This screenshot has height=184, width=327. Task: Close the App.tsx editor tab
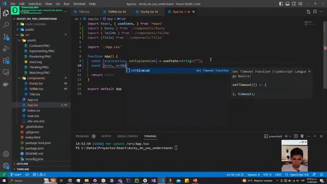click(194, 12)
